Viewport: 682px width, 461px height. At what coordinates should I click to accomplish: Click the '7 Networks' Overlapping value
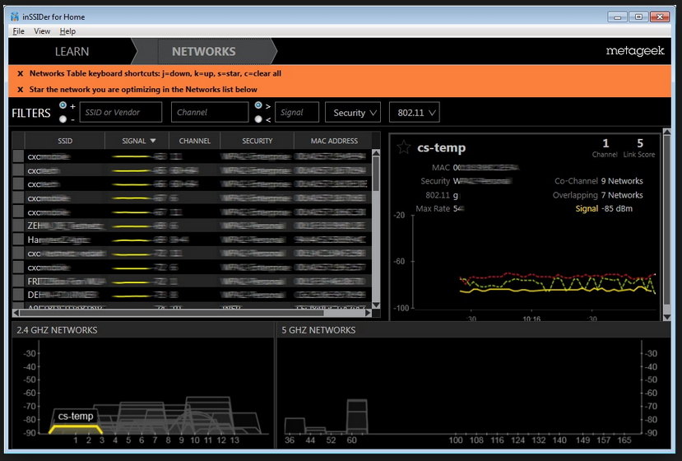point(622,195)
